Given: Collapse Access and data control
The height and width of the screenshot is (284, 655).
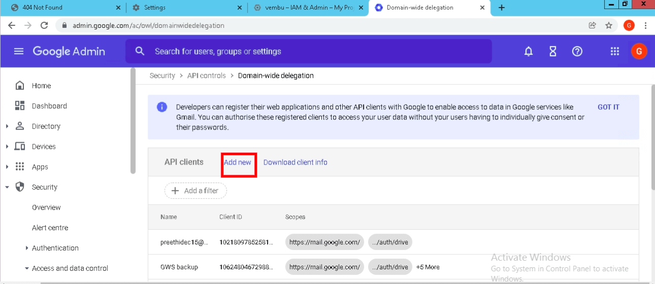Looking at the screenshot, I should point(27,268).
